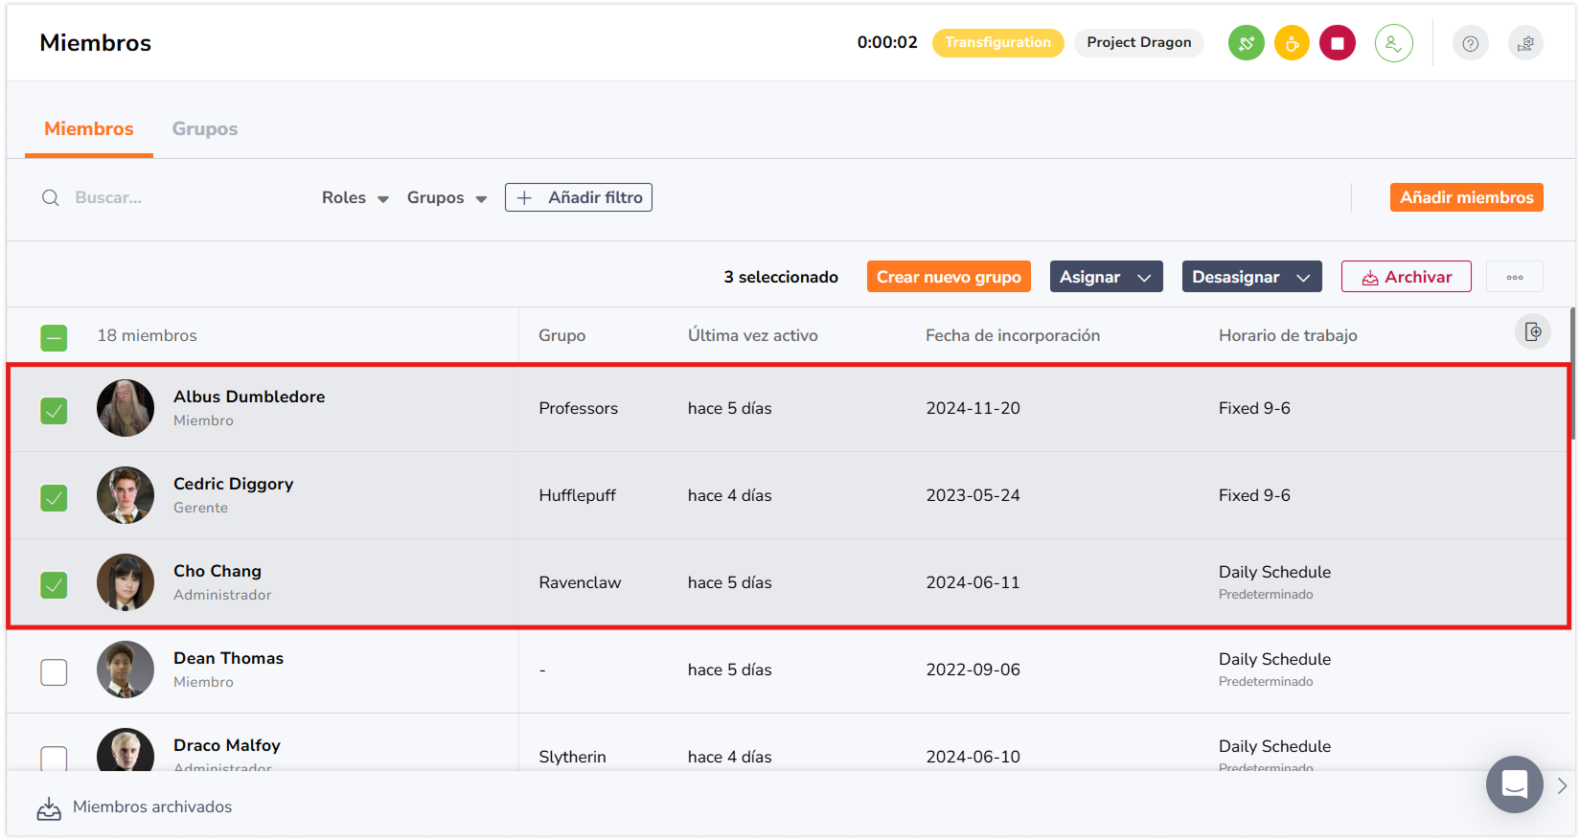Click the Project Dragon tag
The image size is (1580, 840).
[1138, 43]
